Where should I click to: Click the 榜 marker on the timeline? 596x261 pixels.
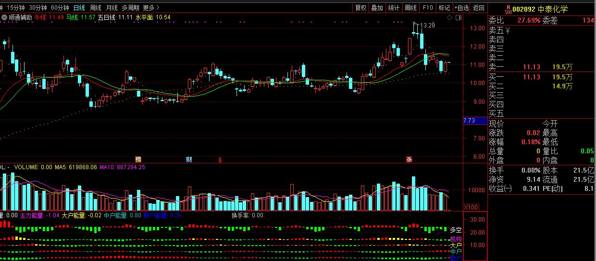click(138, 159)
